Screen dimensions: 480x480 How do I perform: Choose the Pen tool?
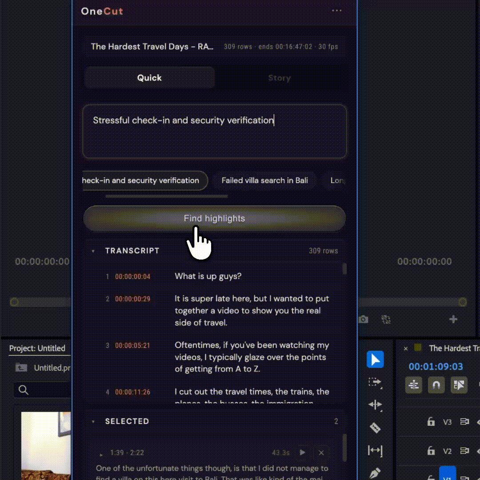pos(375,473)
